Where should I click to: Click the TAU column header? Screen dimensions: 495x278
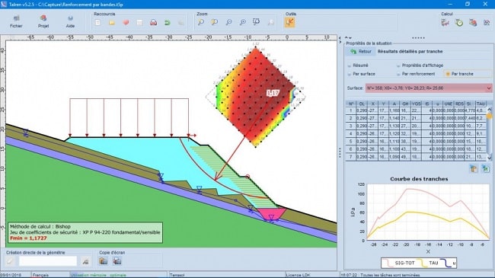click(x=481, y=104)
